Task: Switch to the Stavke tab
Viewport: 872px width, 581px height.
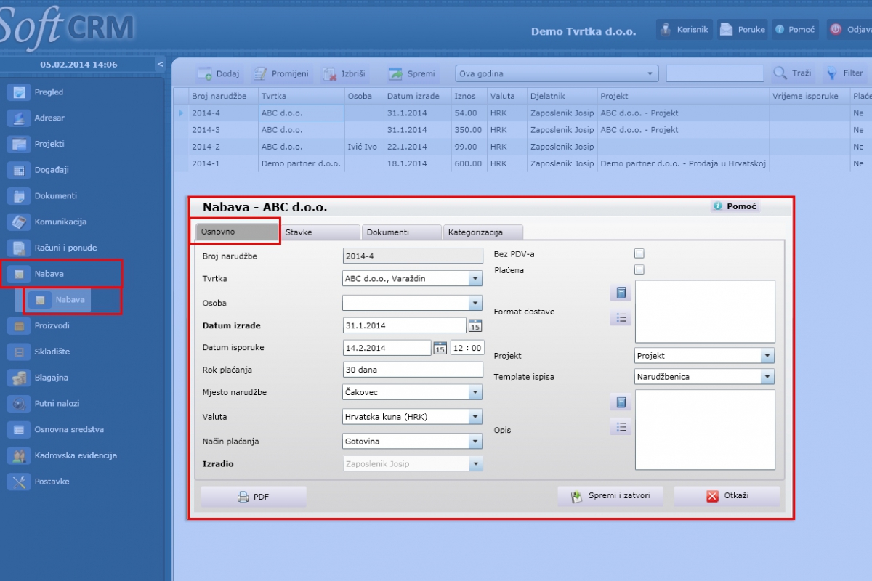Action: coord(320,232)
